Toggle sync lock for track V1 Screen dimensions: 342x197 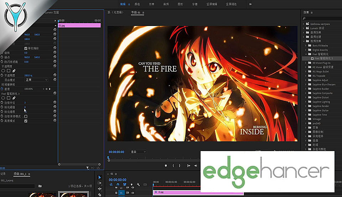[x=128, y=193]
